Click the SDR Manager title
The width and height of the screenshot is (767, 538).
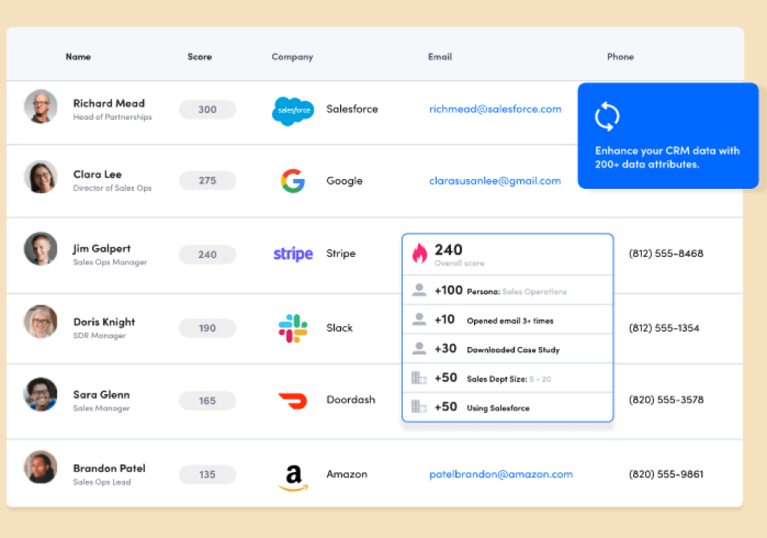click(x=100, y=336)
